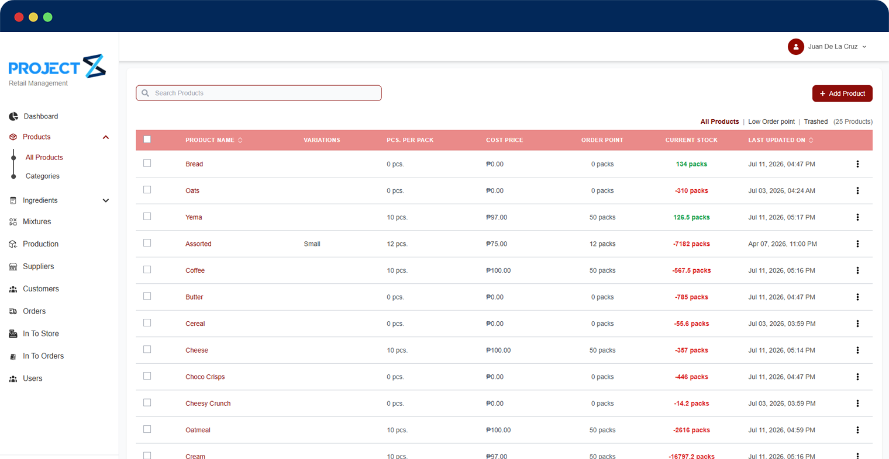Tick the Butter row checkbox
Screen dimensions: 889x459
[147, 296]
